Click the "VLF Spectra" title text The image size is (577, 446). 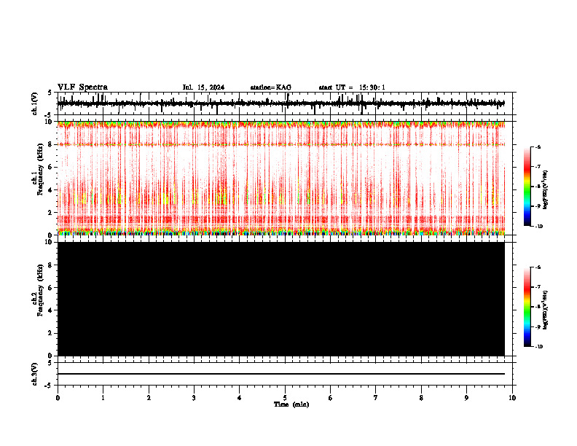[x=82, y=87]
